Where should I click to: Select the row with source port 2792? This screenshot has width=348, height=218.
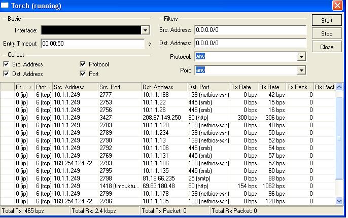[168, 148]
